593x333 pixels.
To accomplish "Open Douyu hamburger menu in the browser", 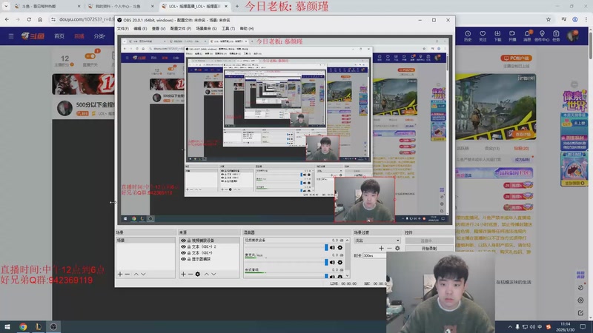I will (11, 36).
